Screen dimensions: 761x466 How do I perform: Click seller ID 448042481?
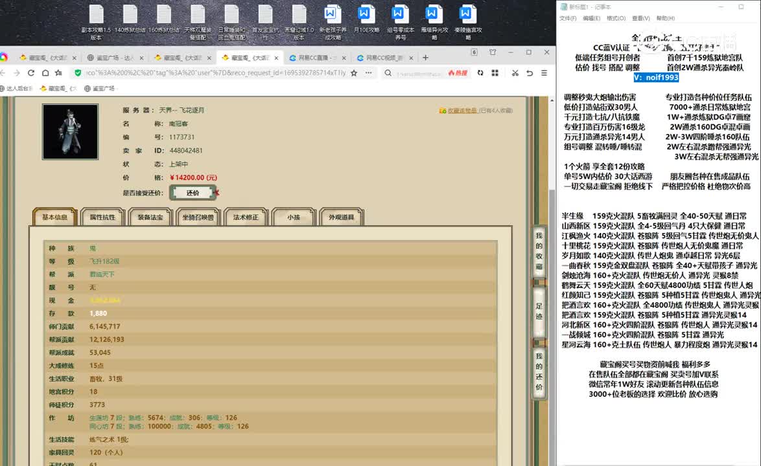coord(186,151)
